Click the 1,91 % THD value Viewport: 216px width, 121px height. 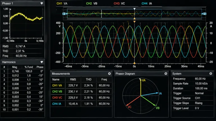88,104
